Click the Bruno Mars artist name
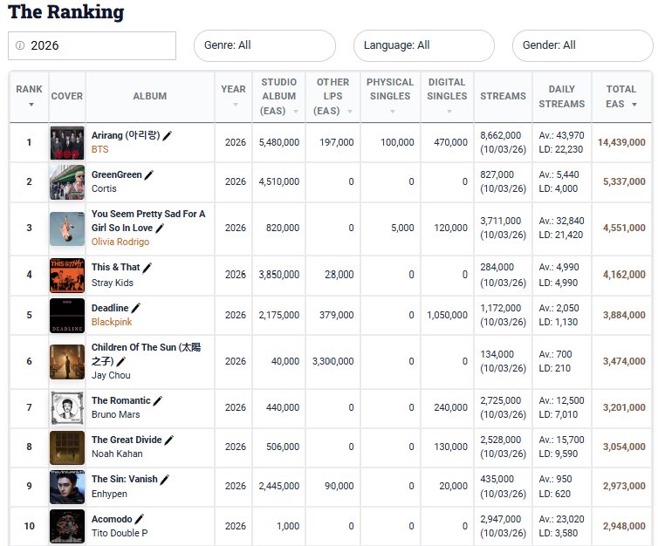 click(x=116, y=415)
